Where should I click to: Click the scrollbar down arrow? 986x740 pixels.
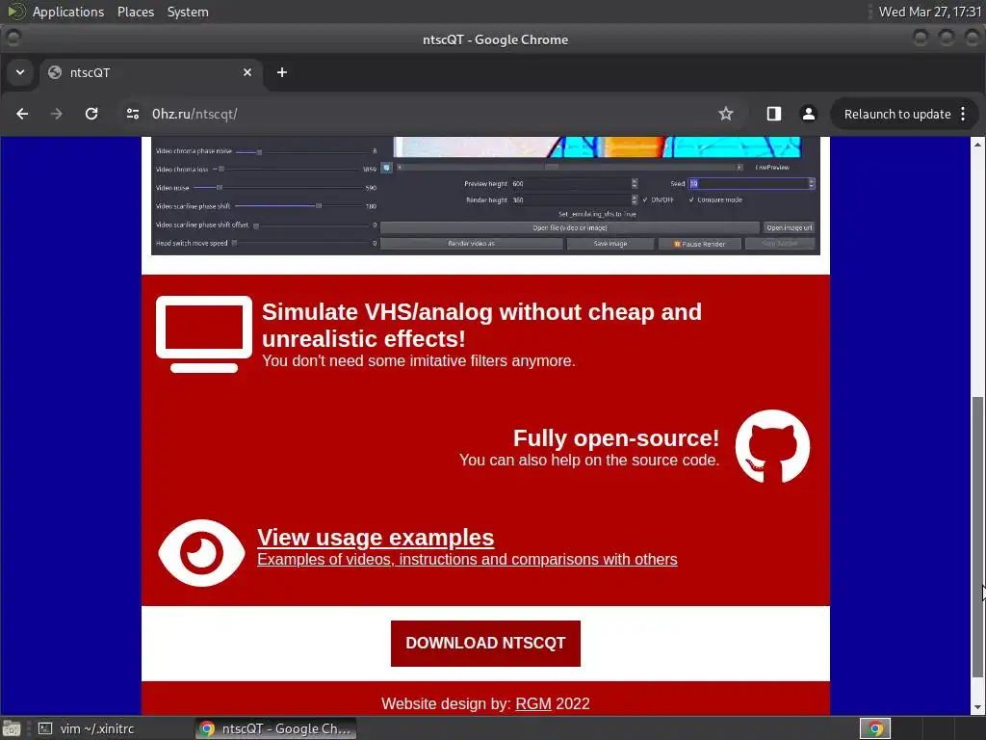(977, 707)
